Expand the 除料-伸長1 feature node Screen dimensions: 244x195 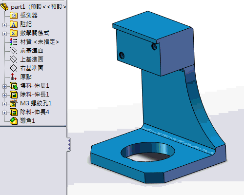[4, 95]
